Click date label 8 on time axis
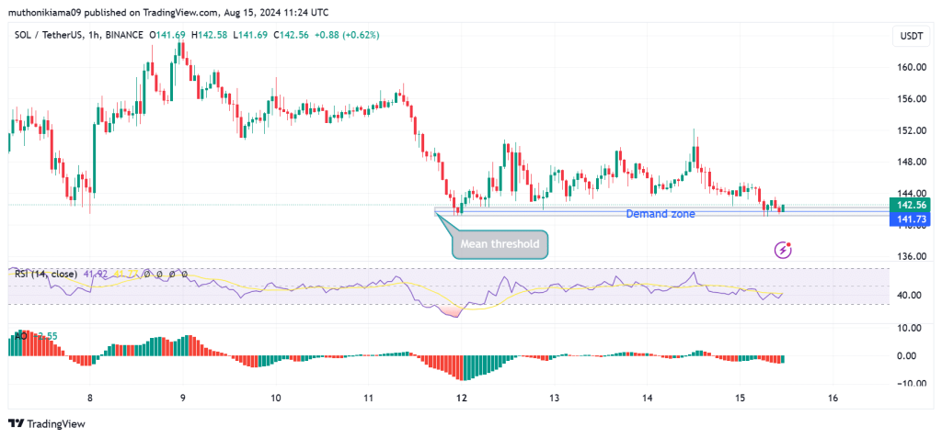The width and height of the screenshot is (942, 438). pyautogui.click(x=89, y=398)
